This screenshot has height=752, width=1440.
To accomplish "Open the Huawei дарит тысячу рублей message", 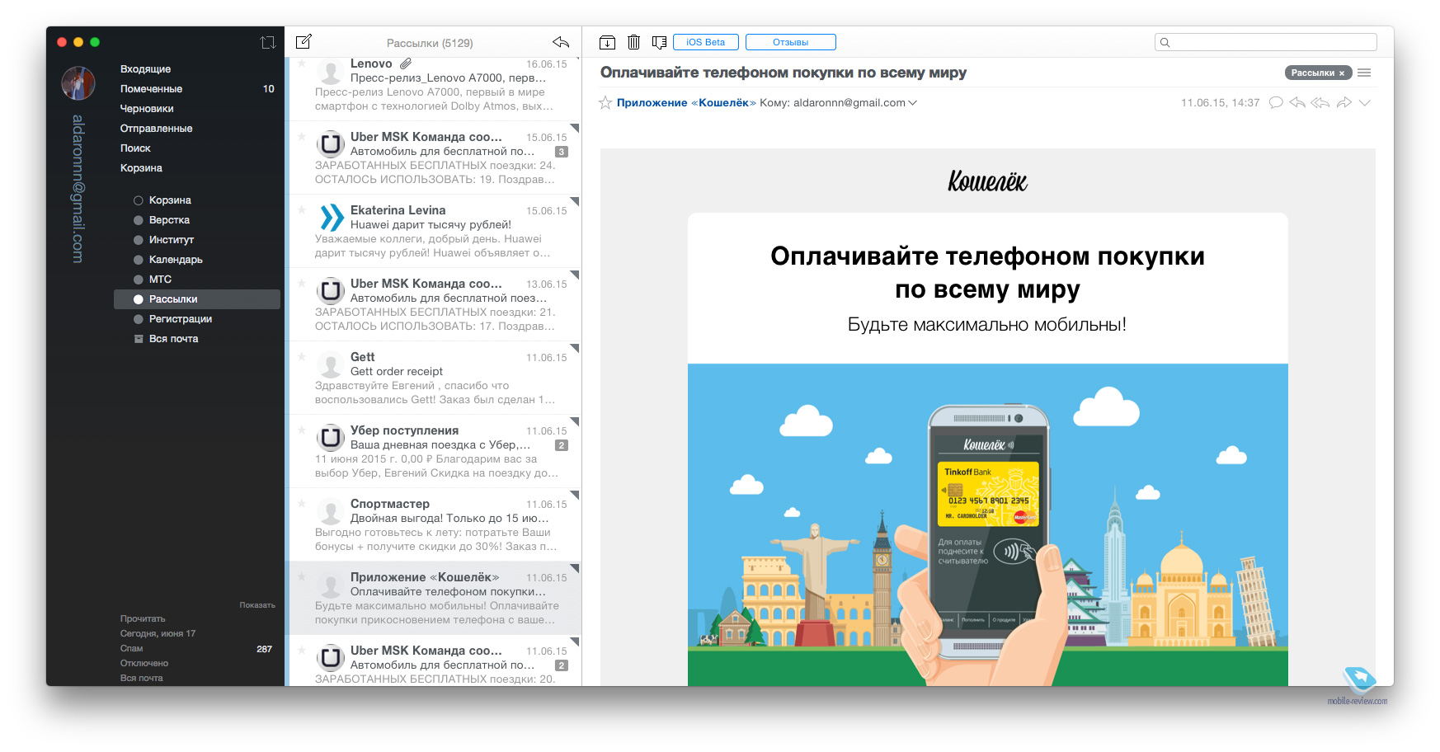I will pos(433,231).
